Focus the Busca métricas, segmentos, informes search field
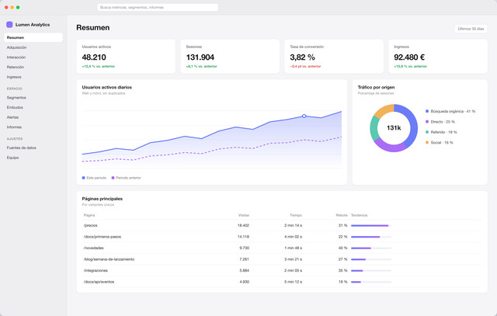Image resolution: width=497 pixels, height=316 pixels. point(158,7)
